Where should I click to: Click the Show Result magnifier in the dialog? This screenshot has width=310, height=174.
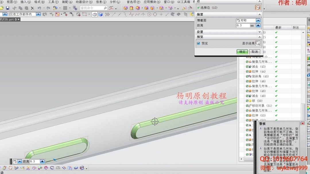(x=257, y=43)
